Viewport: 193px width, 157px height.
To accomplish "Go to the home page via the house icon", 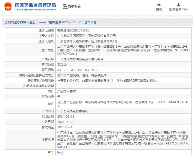I will click(x=159, y=5).
